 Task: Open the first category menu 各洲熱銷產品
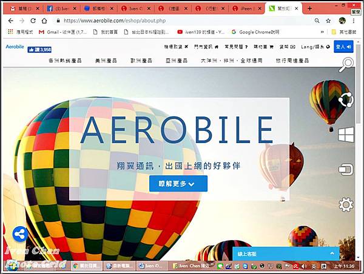[65, 61]
